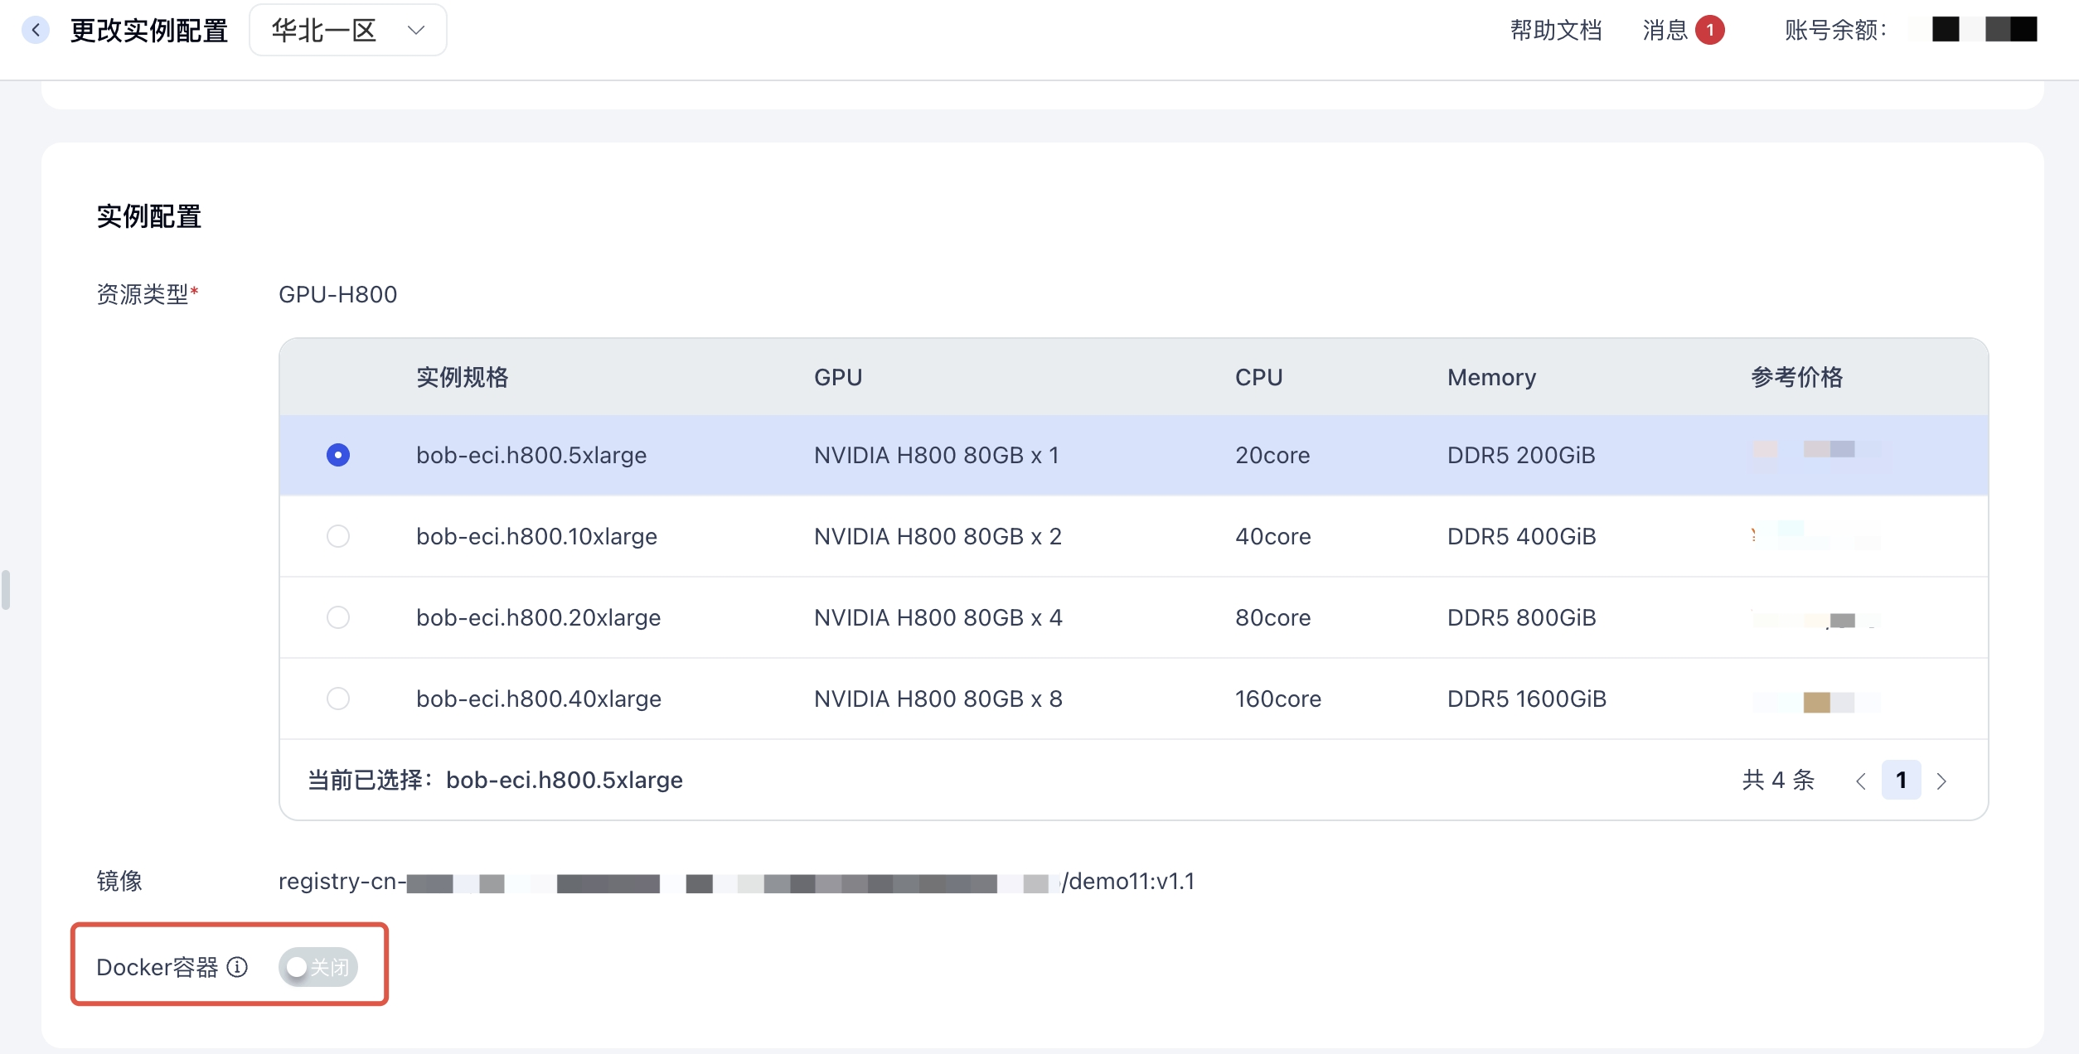Click the NVIDIA H800 80GB x 2 cell

pos(938,536)
